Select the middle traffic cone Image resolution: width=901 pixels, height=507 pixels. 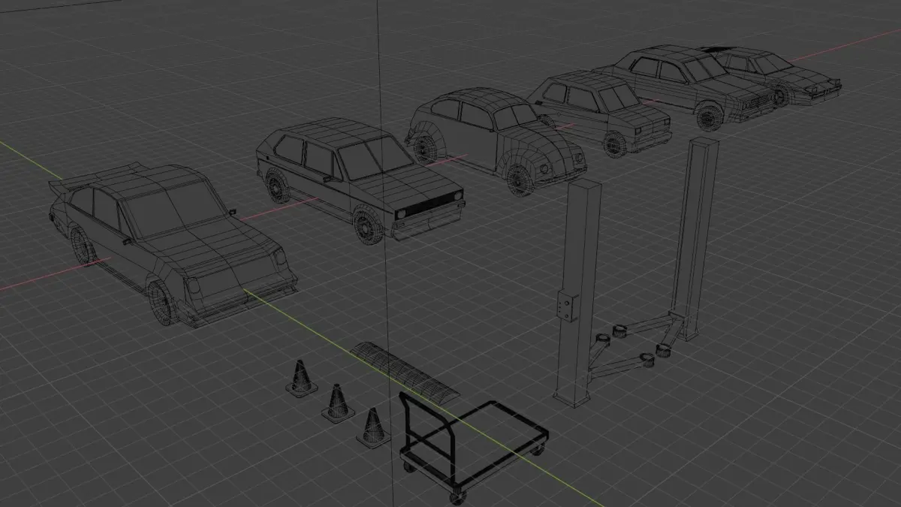coord(337,403)
